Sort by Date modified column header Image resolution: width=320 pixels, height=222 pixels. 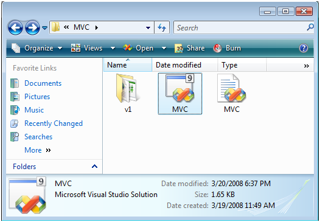pyautogui.click(x=185, y=65)
